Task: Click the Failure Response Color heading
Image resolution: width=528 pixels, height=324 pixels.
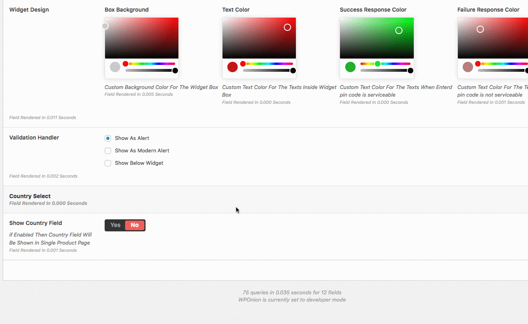Action: (488, 10)
